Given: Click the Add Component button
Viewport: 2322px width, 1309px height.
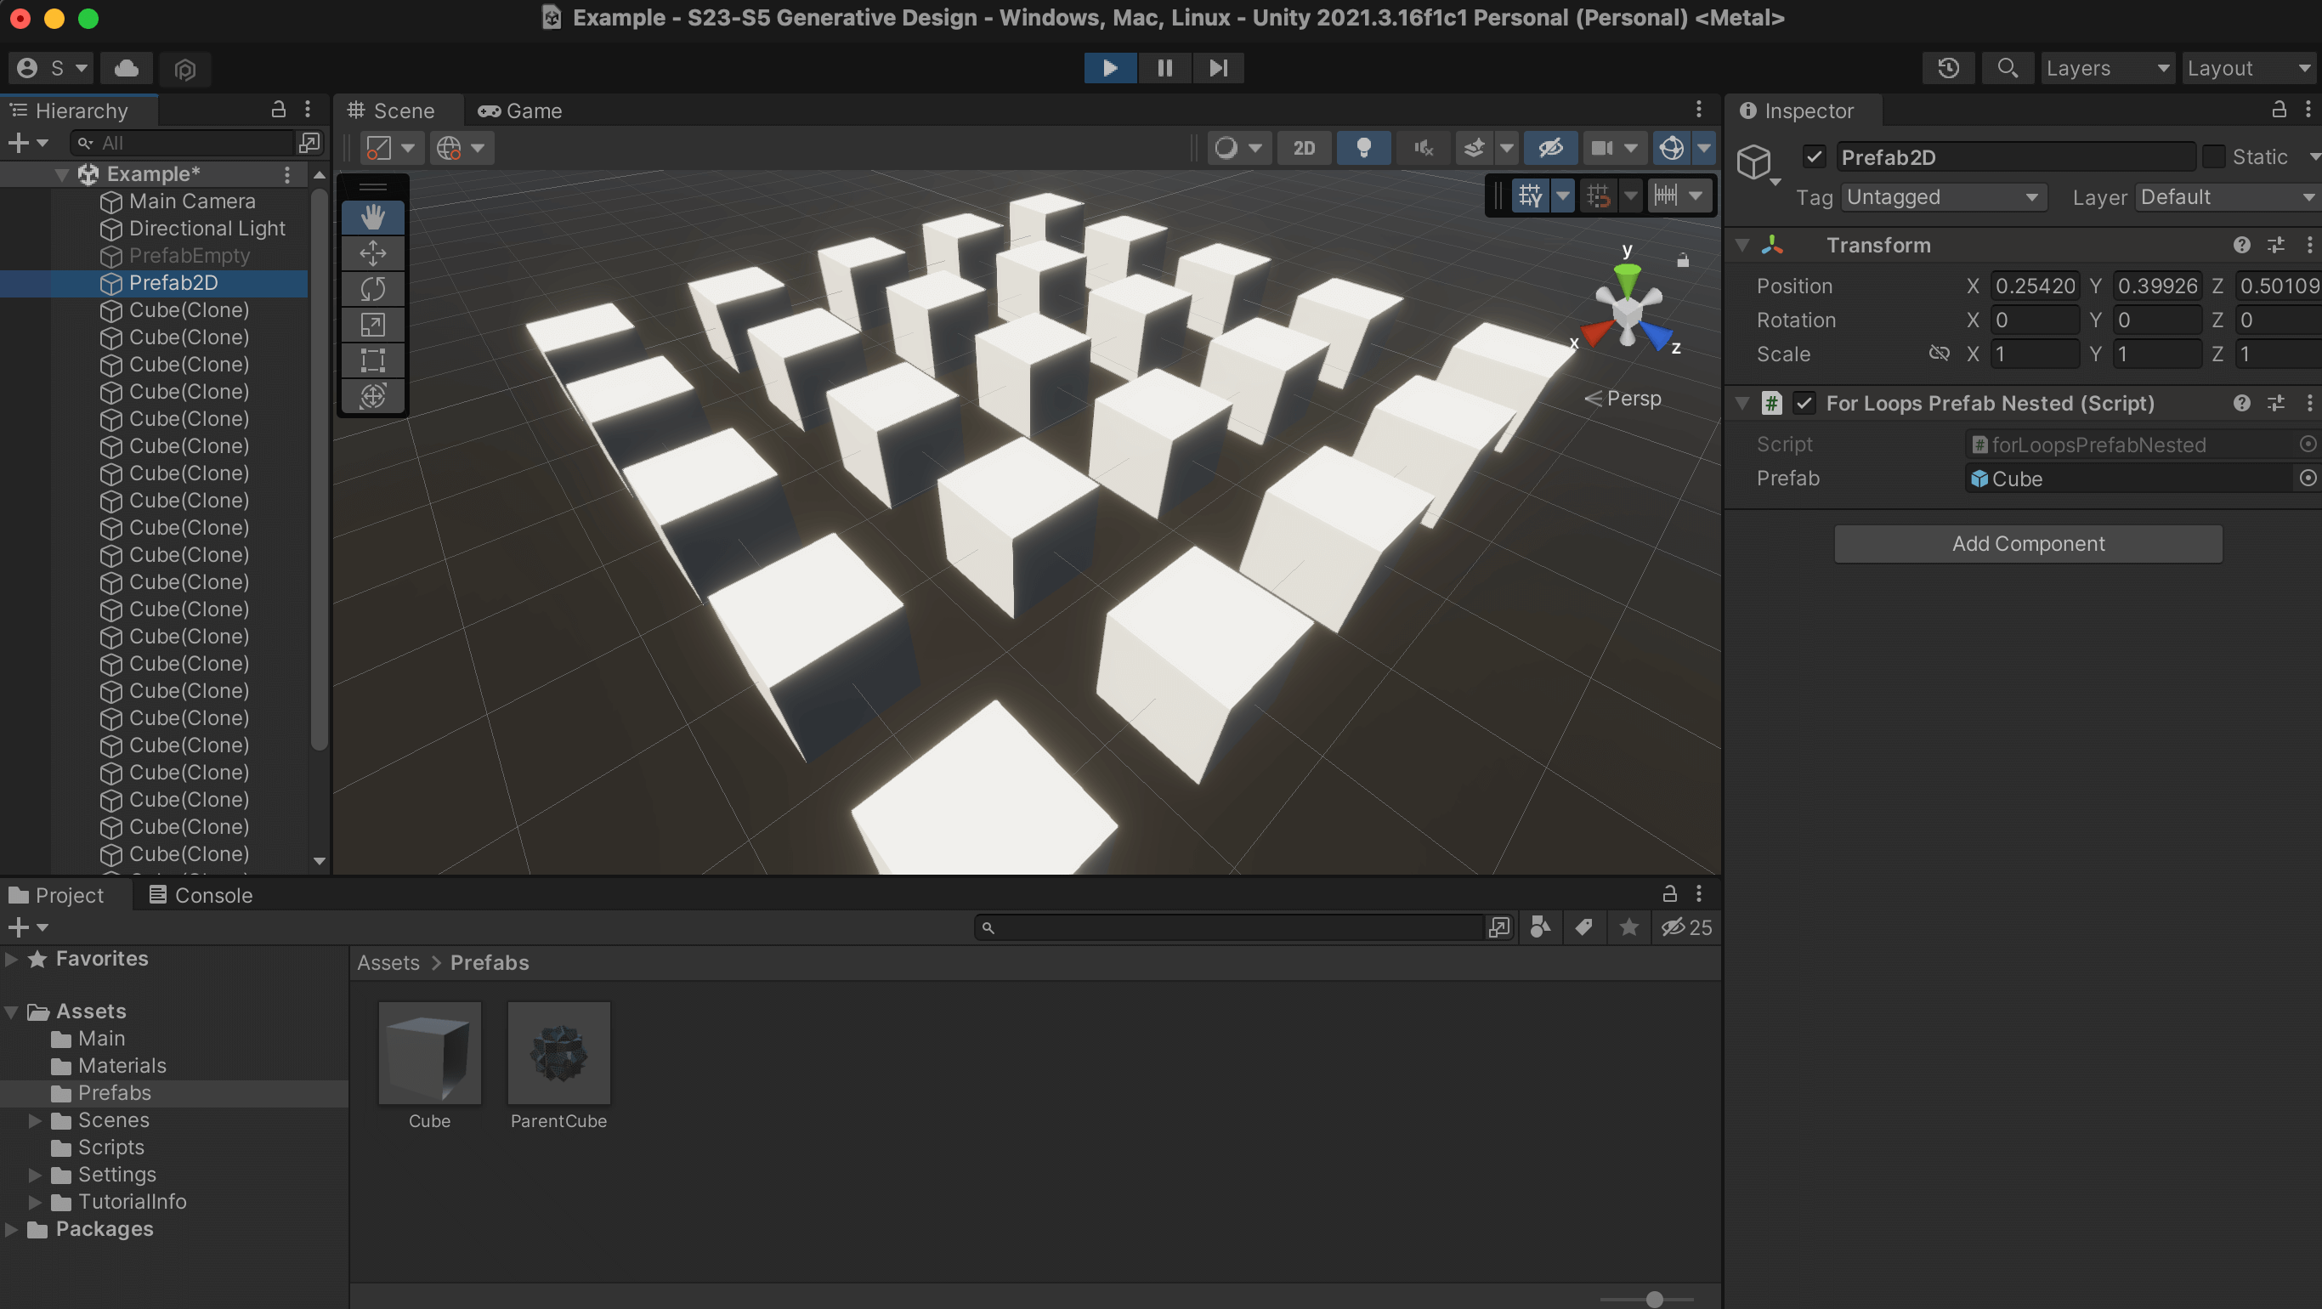Looking at the screenshot, I should [x=2027, y=544].
